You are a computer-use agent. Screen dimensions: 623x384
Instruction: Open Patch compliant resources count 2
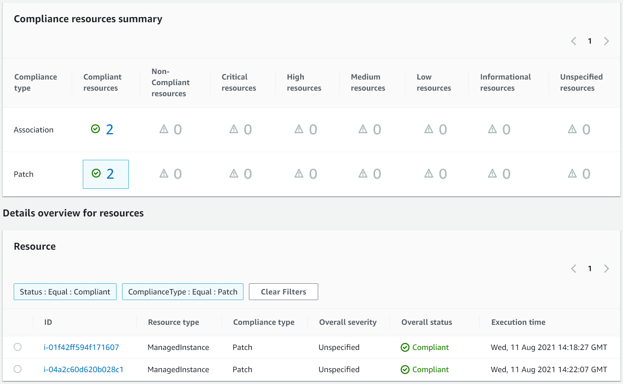pos(110,174)
